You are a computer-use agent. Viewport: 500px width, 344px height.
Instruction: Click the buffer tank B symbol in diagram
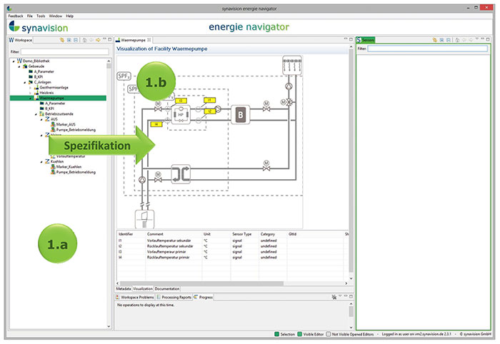(241, 115)
